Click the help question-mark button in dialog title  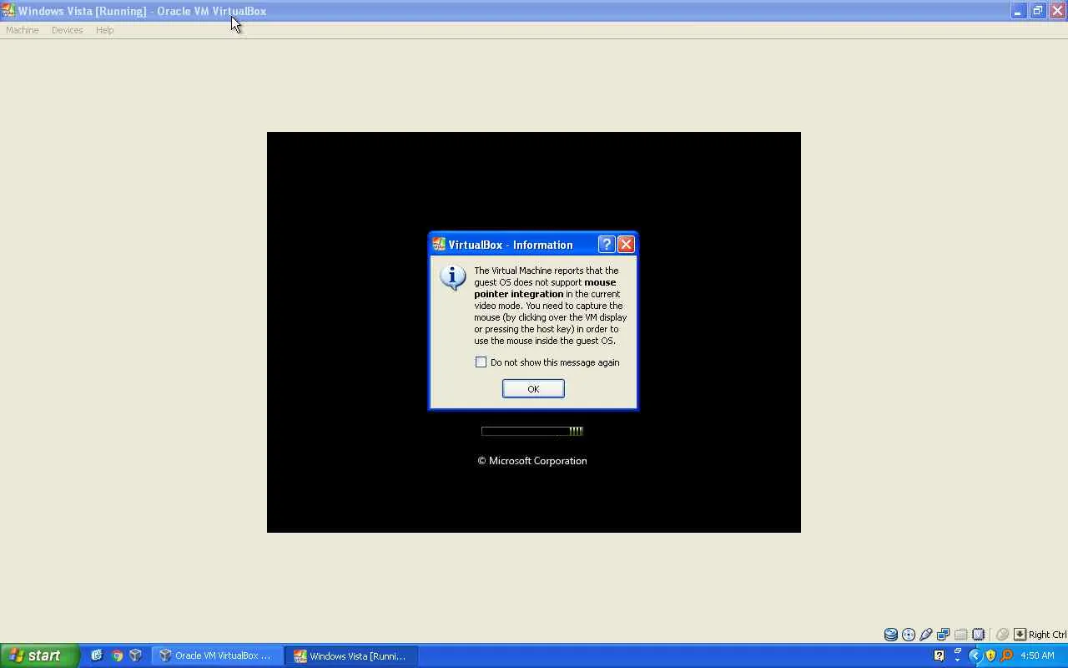[607, 245]
